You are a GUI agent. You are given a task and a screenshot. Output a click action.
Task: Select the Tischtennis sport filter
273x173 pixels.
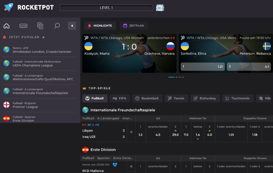(238, 98)
